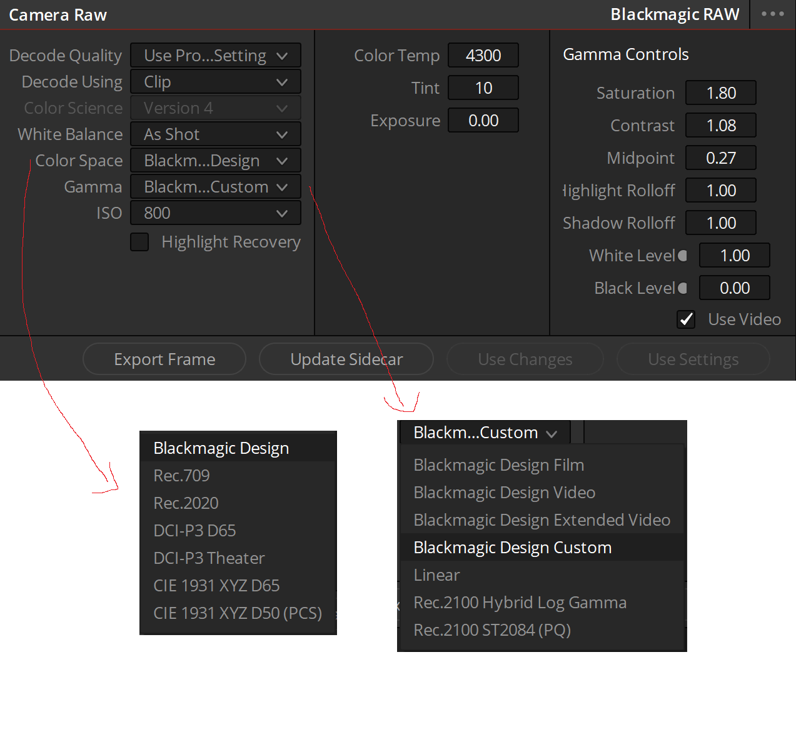Select Linear gamma option
The image size is (796, 732).
[542, 575]
